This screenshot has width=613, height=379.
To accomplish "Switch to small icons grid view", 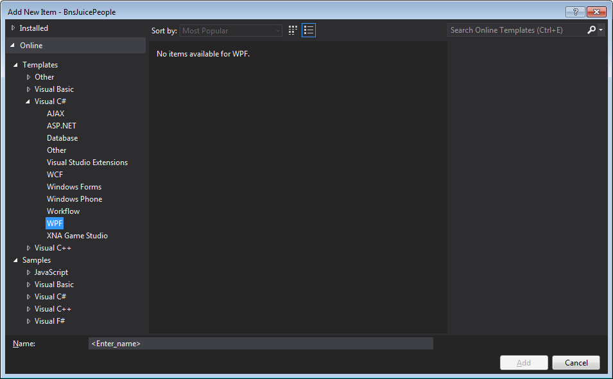I will pos(293,30).
